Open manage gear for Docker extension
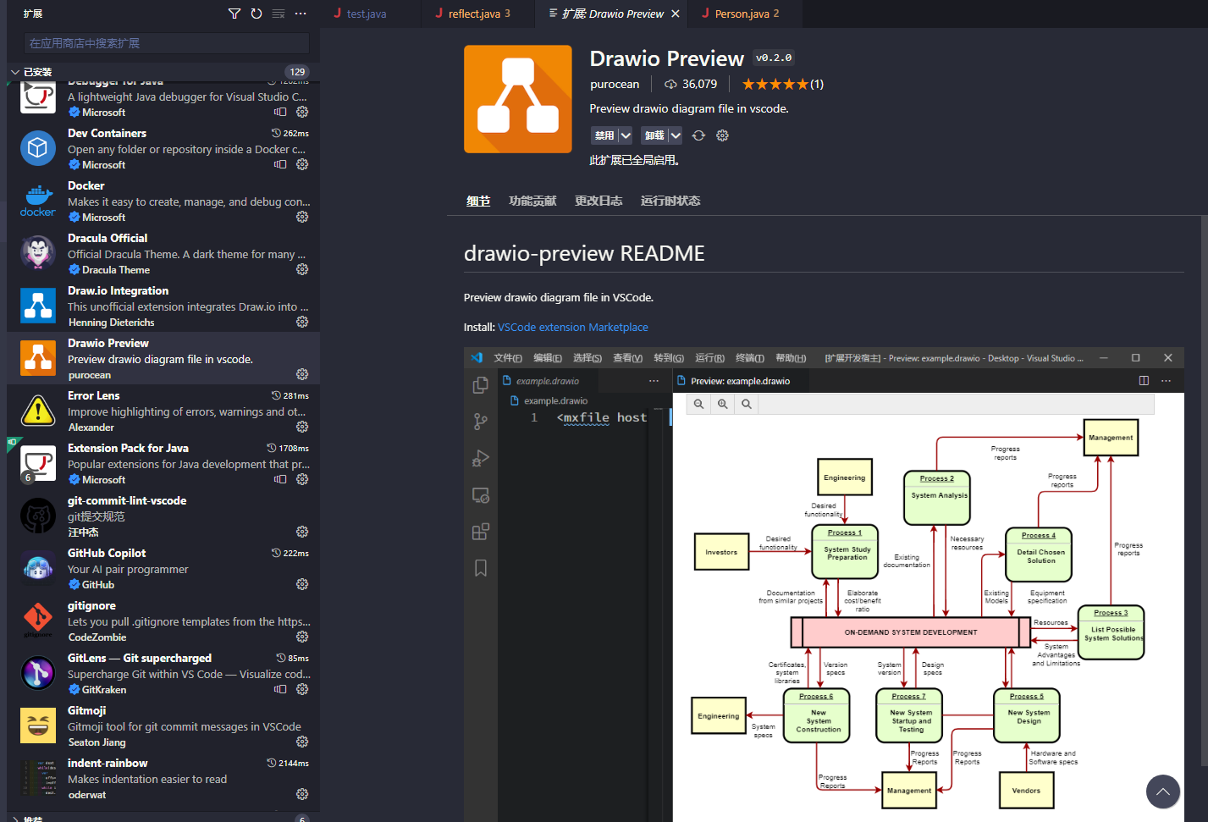Viewport: 1208px width, 822px height. coord(302,217)
